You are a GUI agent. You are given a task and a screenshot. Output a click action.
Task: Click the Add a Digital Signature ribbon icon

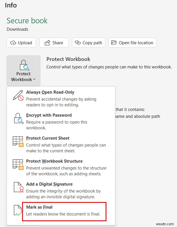(x=18, y=187)
